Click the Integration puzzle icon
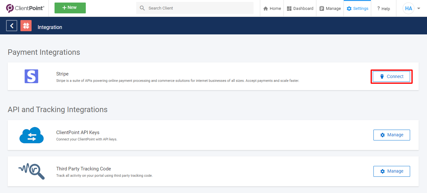Image resolution: width=427 pixels, height=193 pixels. 26,26
